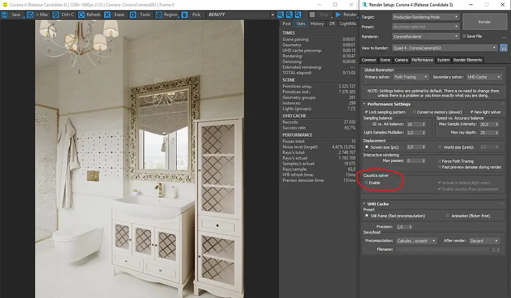Click the Save icon in frame buffer toolbar

[4, 15]
